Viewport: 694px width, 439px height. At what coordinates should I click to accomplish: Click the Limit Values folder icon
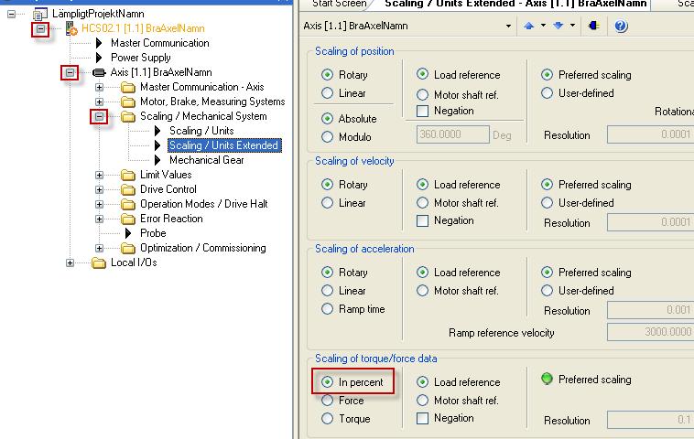[x=128, y=175]
